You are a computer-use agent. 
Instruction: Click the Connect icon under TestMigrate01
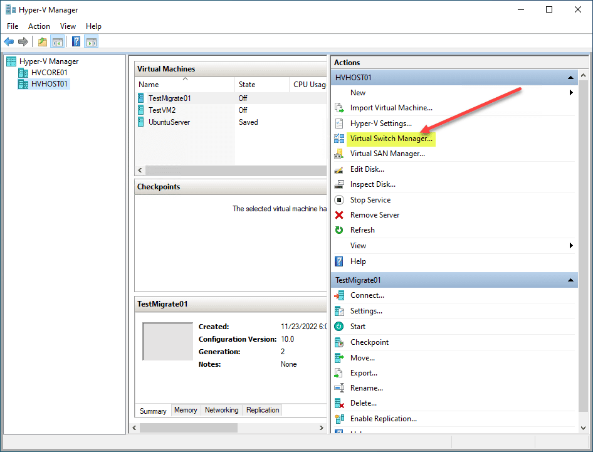click(x=339, y=295)
